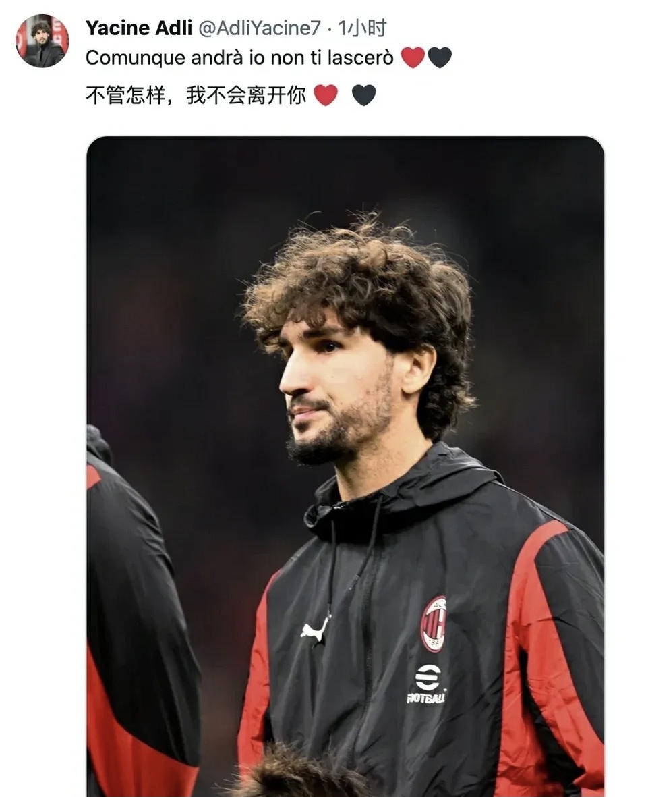
Task: Click the black heart in the Chinese line
Action: point(363,95)
